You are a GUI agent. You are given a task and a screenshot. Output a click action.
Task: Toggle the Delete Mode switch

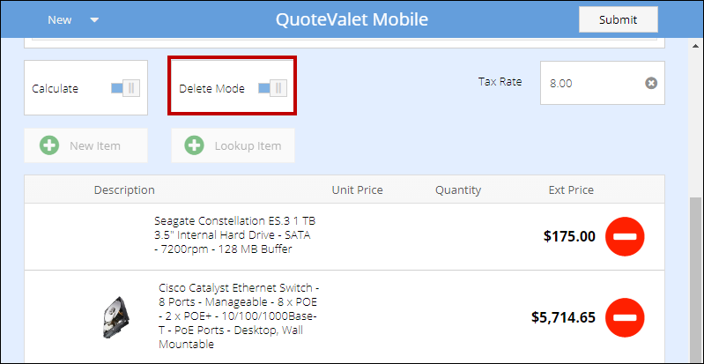point(272,88)
